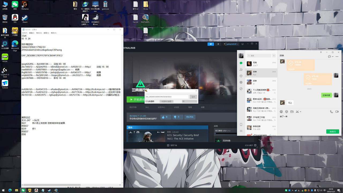Click green 开始游戏 play button
Viewport: 343px width, 193px height.
click(136, 99)
